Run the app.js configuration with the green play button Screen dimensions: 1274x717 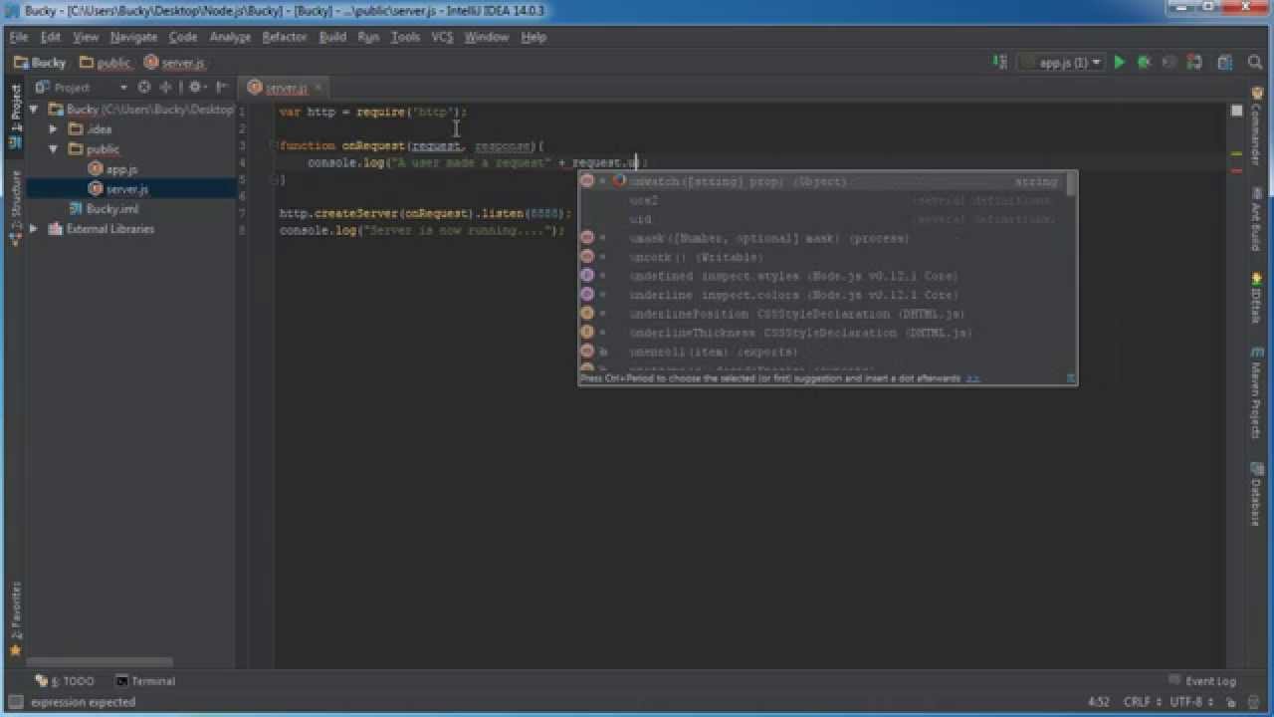[x=1120, y=62]
